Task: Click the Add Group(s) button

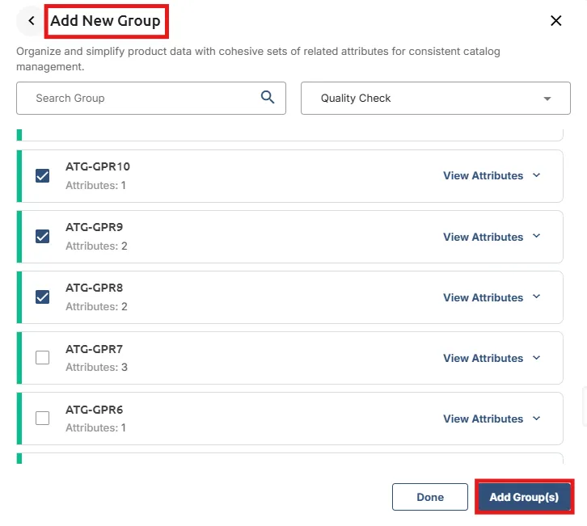Action: [524, 497]
